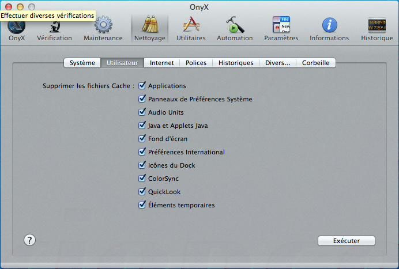Toggle Panneaux de Préférences Système checkbox
This screenshot has height=269, width=399.
coord(142,98)
